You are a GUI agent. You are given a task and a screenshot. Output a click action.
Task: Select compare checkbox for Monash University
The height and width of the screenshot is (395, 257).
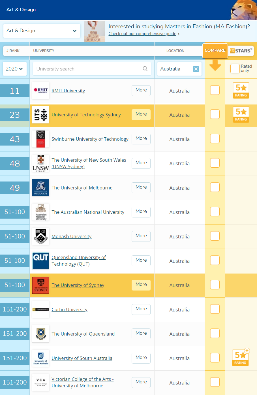[215, 236]
